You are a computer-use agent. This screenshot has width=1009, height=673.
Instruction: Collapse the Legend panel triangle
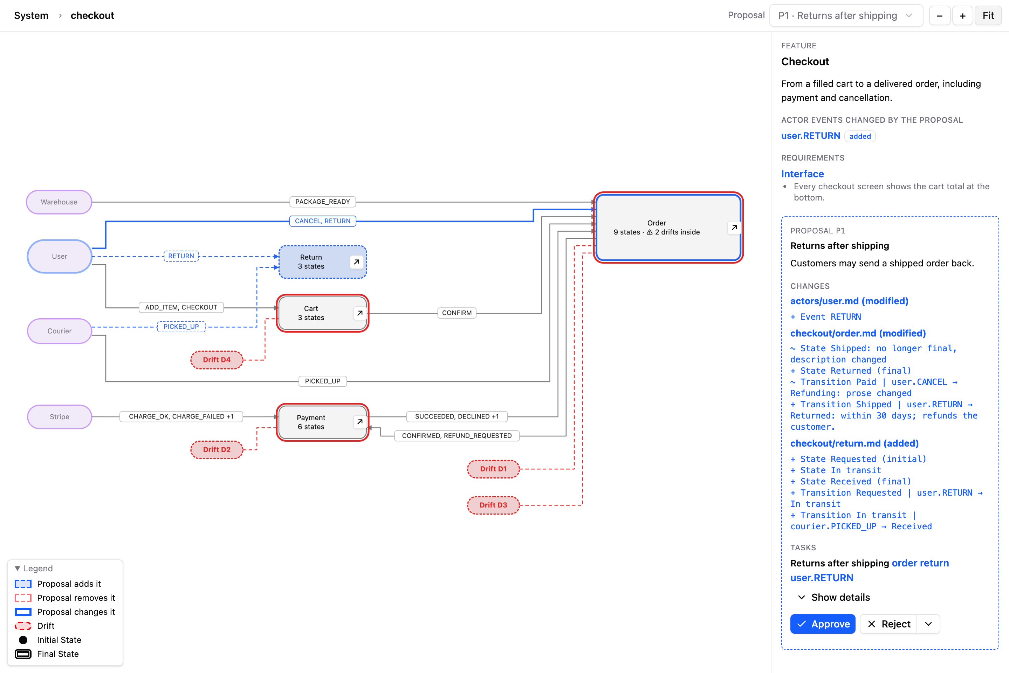pos(18,568)
